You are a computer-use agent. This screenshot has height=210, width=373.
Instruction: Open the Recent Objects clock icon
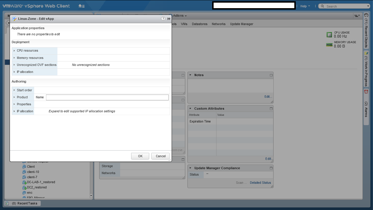(366, 15)
